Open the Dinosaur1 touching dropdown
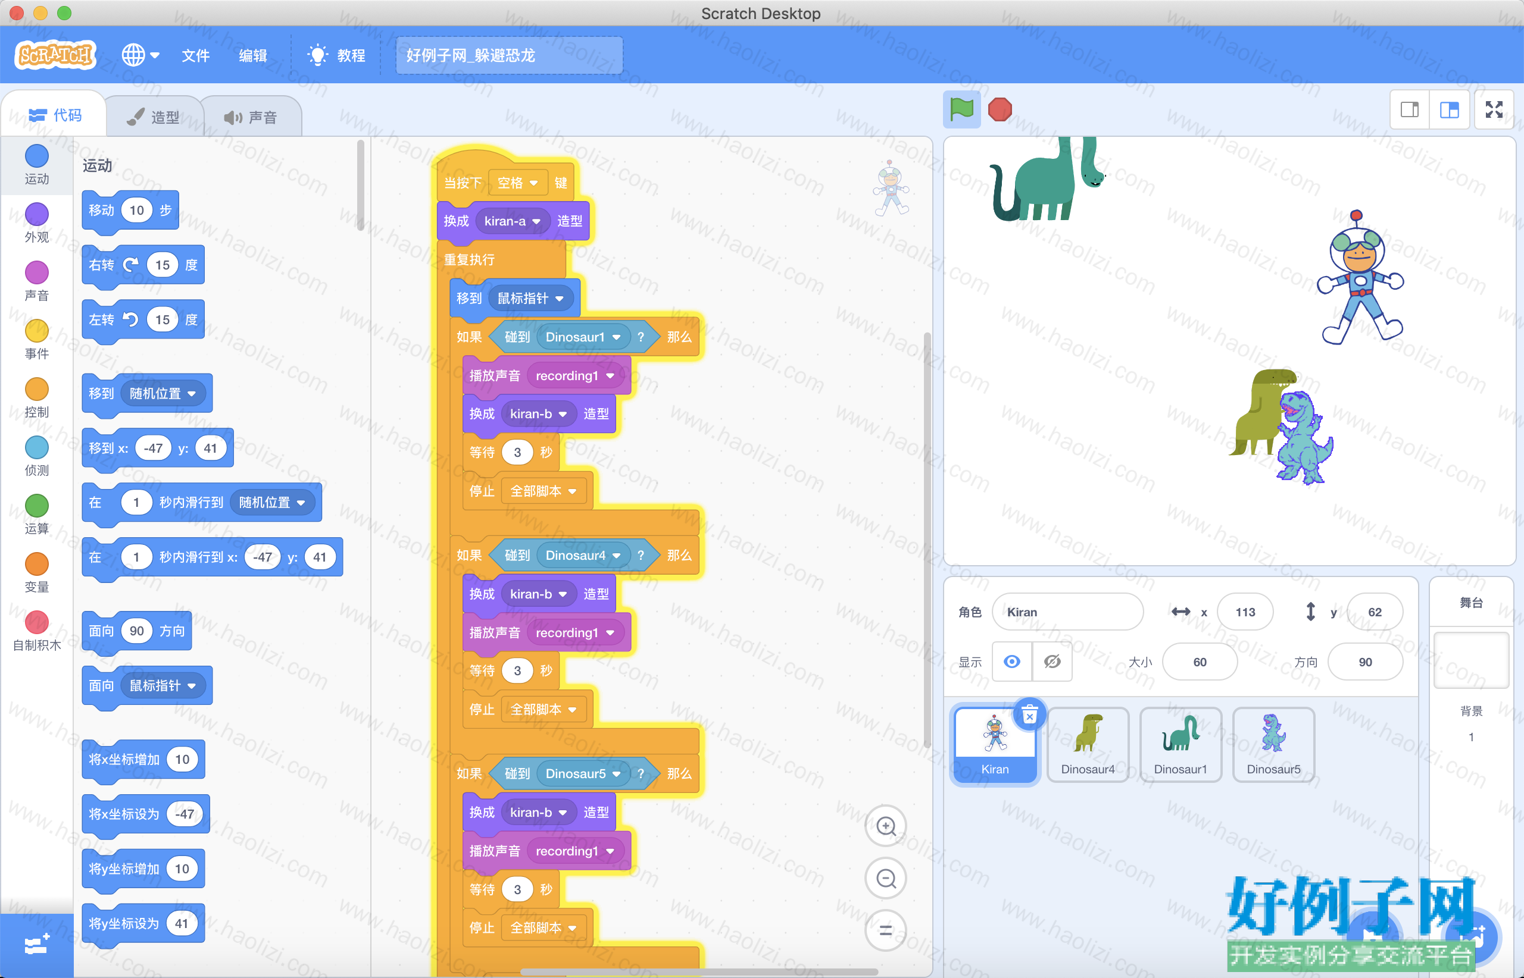Viewport: 1524px width, 978px height. 583,337
